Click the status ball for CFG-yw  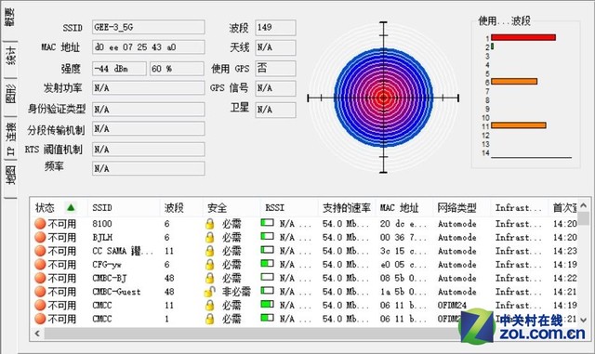(x=40, y=265)
